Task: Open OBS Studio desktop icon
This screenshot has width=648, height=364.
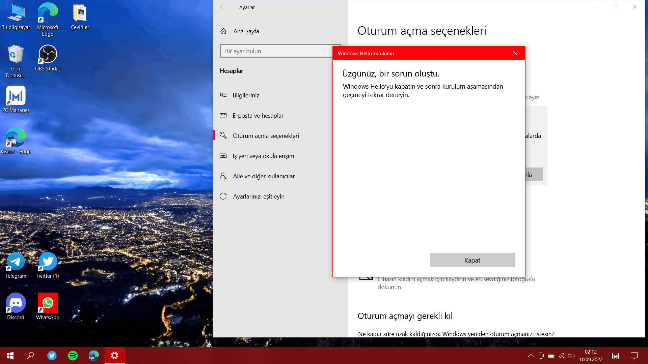Action: pos(48,57)
